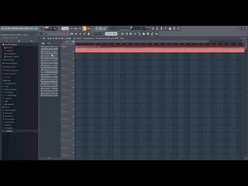Open the FILE menu
This screenshot has width=248, height=186.
pos(2,28)
